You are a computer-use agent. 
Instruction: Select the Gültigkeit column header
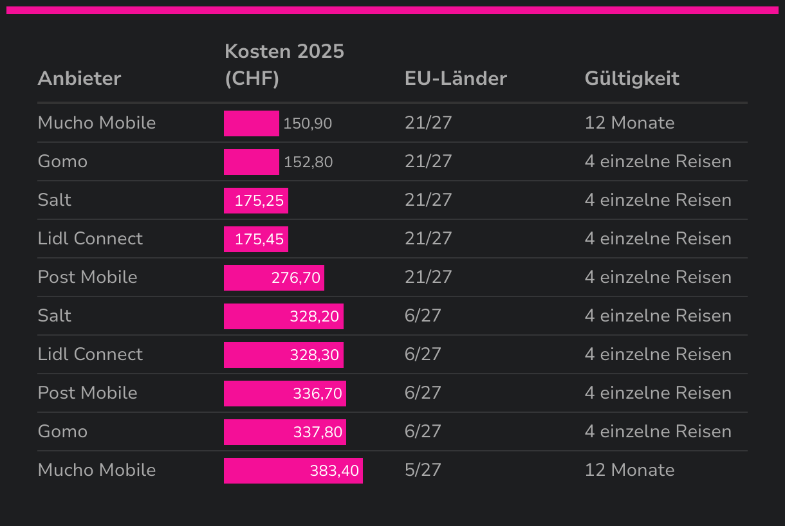(632, 78)
